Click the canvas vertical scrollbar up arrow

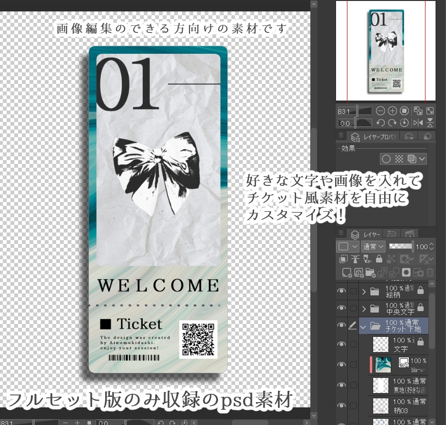[314, 4]
